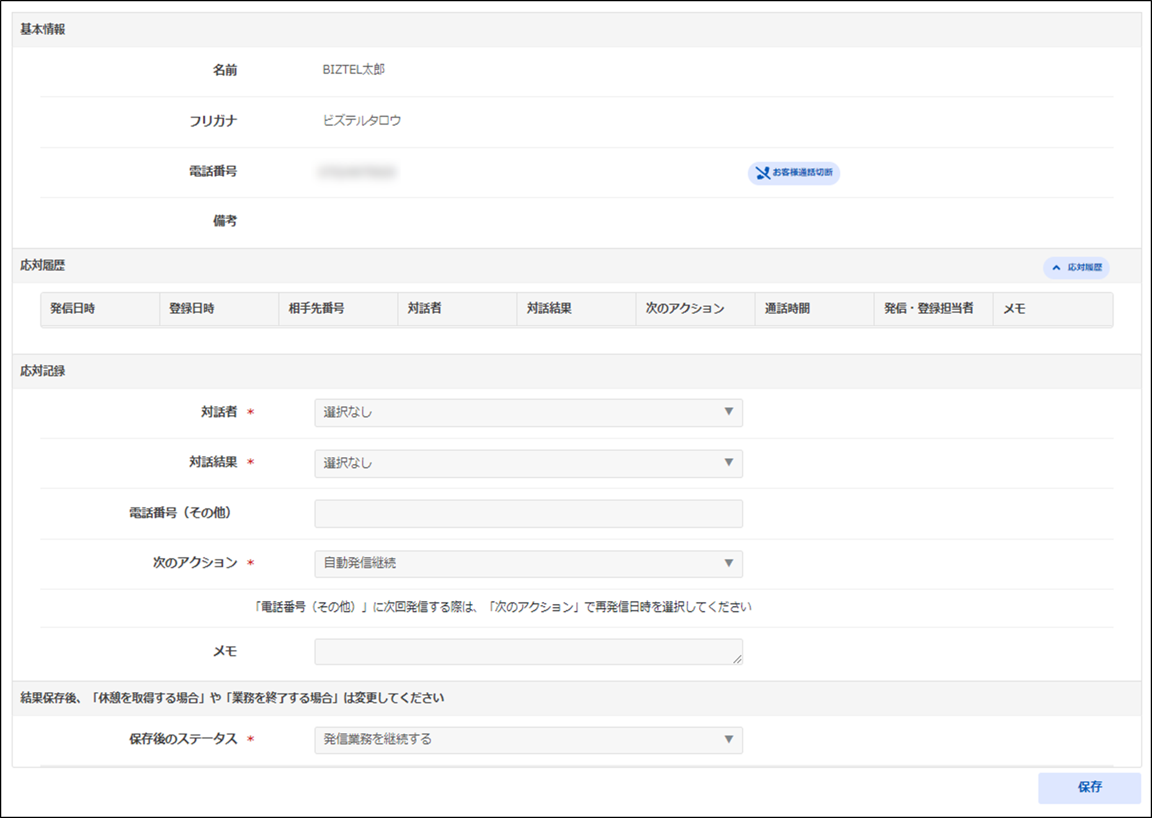Collapse the 応対履歴 section toggle

(x=1076, y=268)
